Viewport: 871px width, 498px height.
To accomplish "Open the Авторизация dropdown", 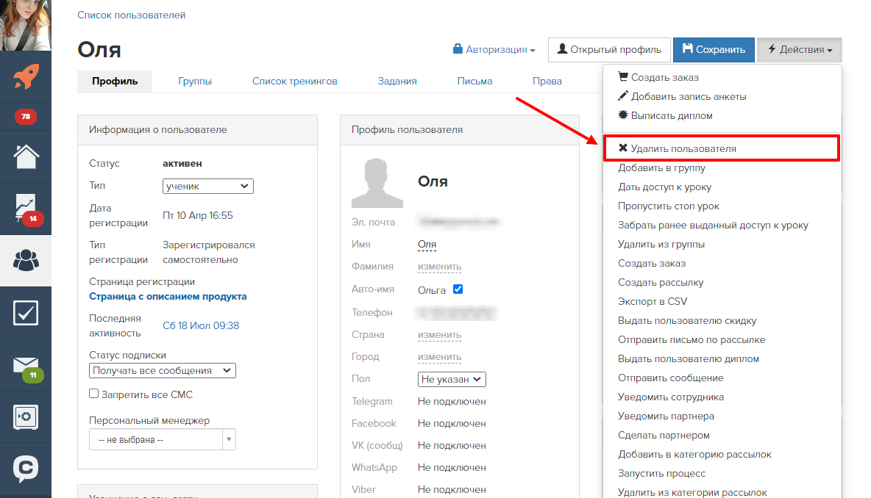I will [494, 49].
